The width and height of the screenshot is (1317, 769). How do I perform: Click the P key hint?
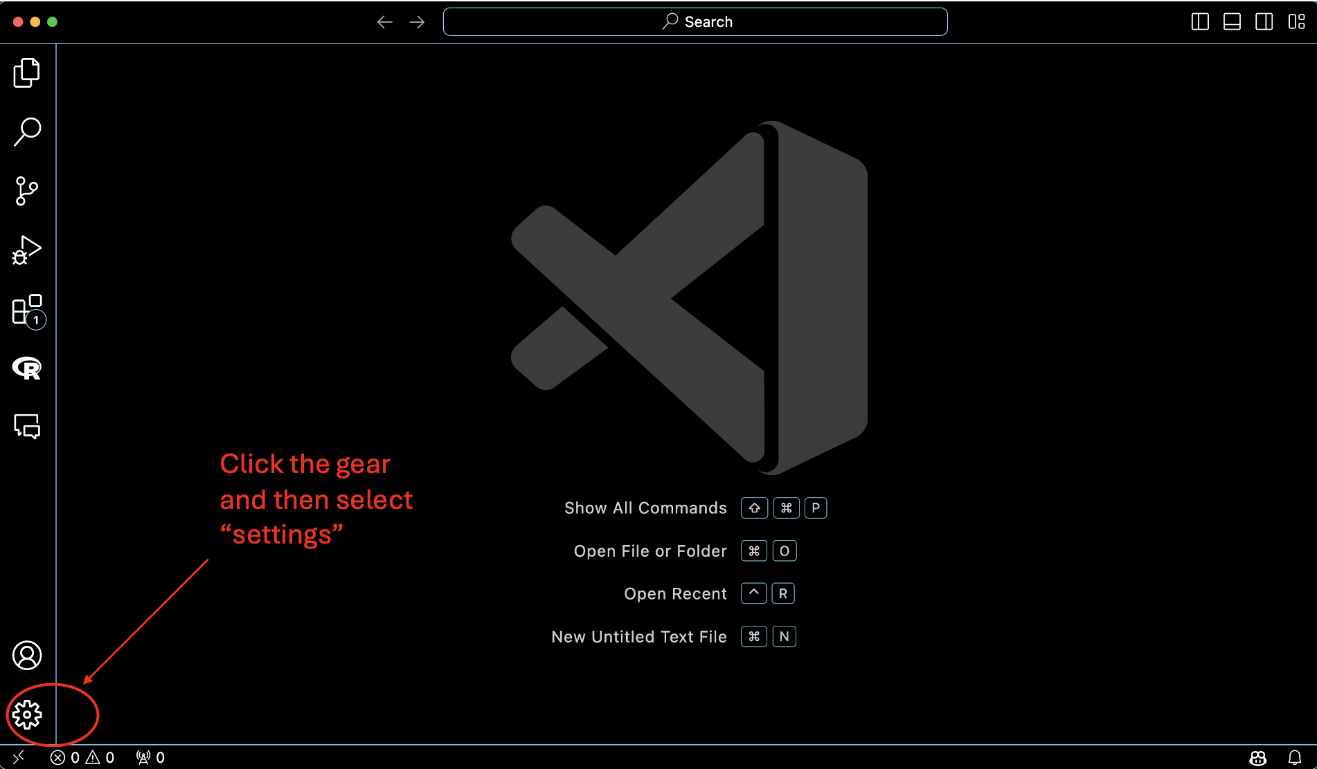(816, 508)
